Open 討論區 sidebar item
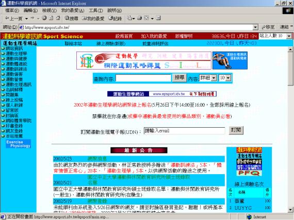 tap(12, 115)
